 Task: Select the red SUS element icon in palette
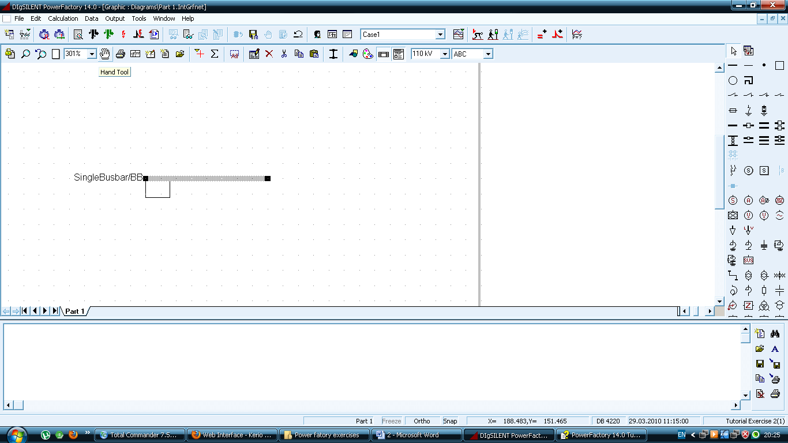tap(748, 260)
